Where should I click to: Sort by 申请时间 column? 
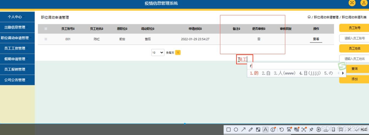point(195,29)
